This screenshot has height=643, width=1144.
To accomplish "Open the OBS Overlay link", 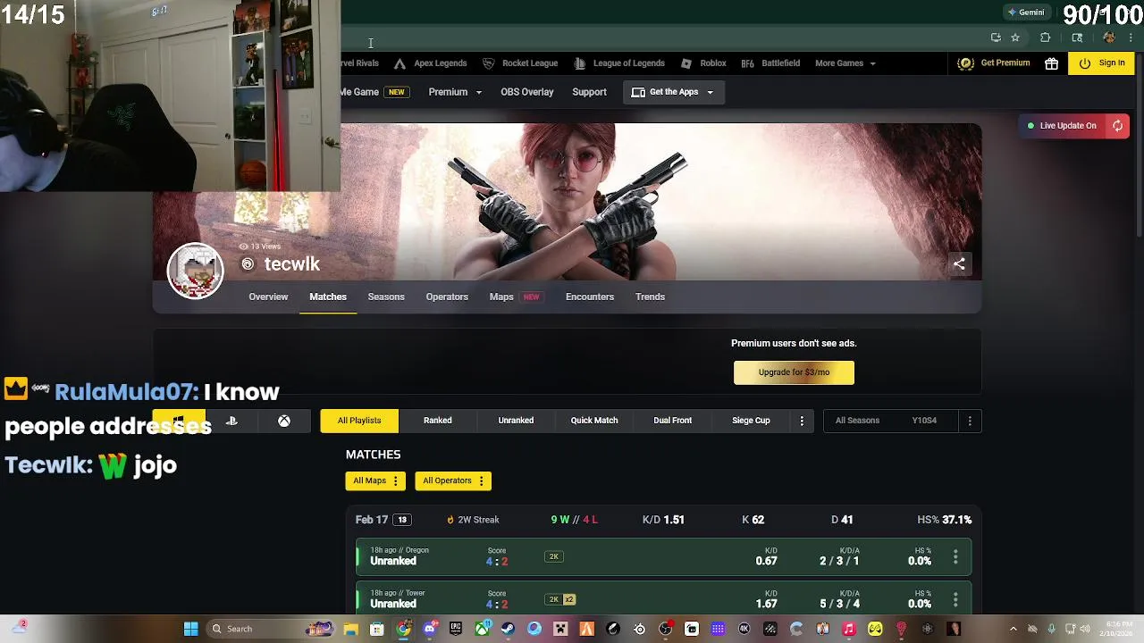I will click(527, 92).
